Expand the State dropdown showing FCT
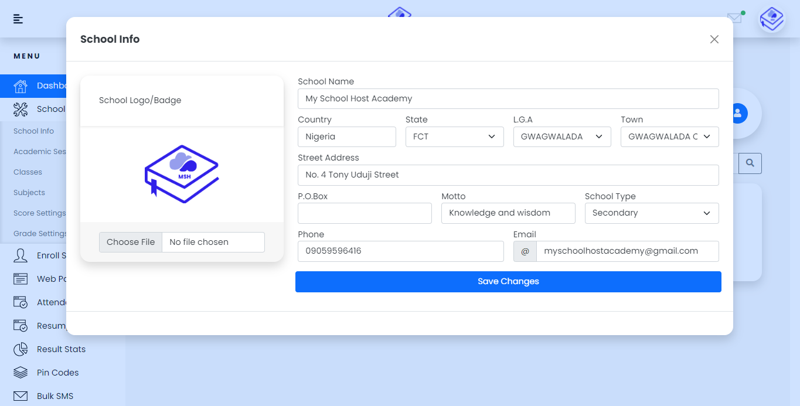Viewport: 800px width, 406px height. click(454, 137)
